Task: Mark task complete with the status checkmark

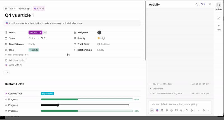Action: (x=45, y=33)
